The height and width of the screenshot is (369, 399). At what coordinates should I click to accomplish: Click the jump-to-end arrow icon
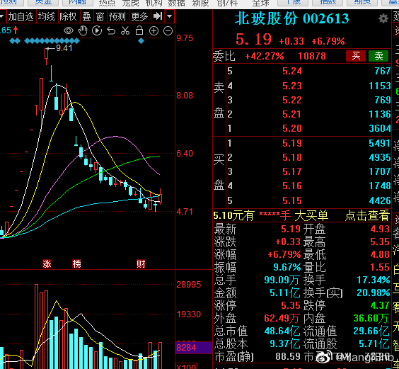(158, 16)
